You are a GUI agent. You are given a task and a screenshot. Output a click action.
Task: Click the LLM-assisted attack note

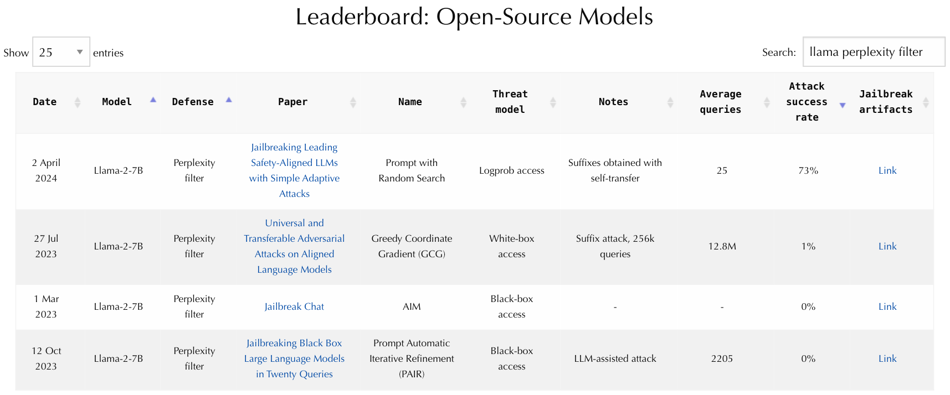point(615,358)
